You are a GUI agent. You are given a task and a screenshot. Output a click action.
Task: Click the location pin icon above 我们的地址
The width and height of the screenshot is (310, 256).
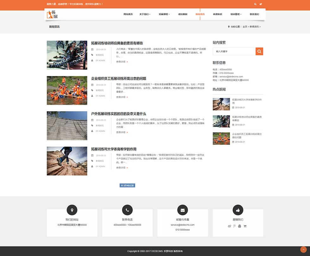coord(72,209)
